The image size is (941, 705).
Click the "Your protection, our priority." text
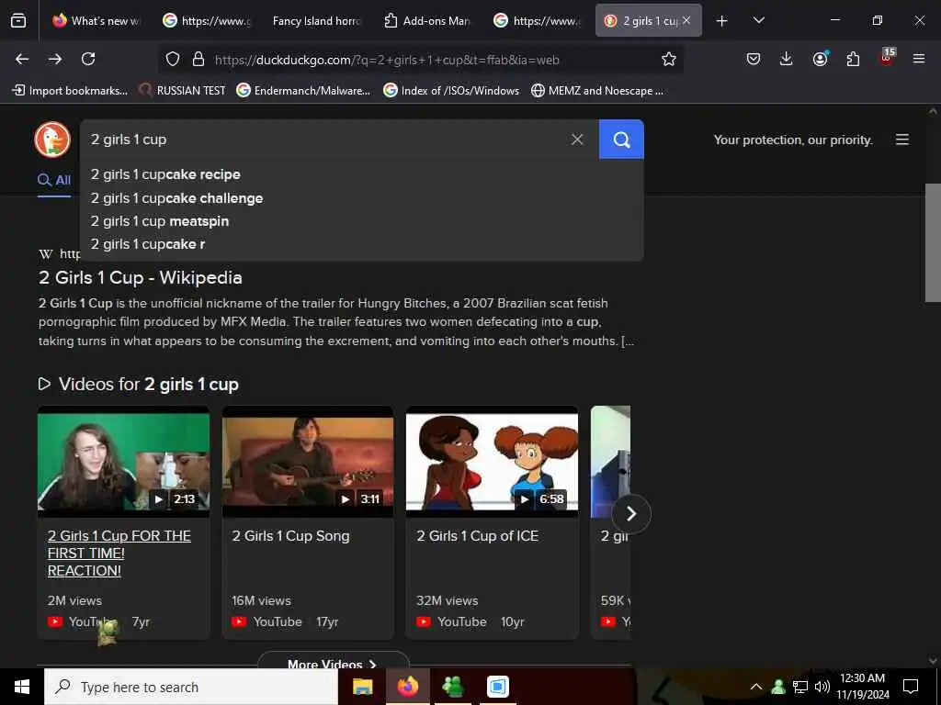pos(793,140)
